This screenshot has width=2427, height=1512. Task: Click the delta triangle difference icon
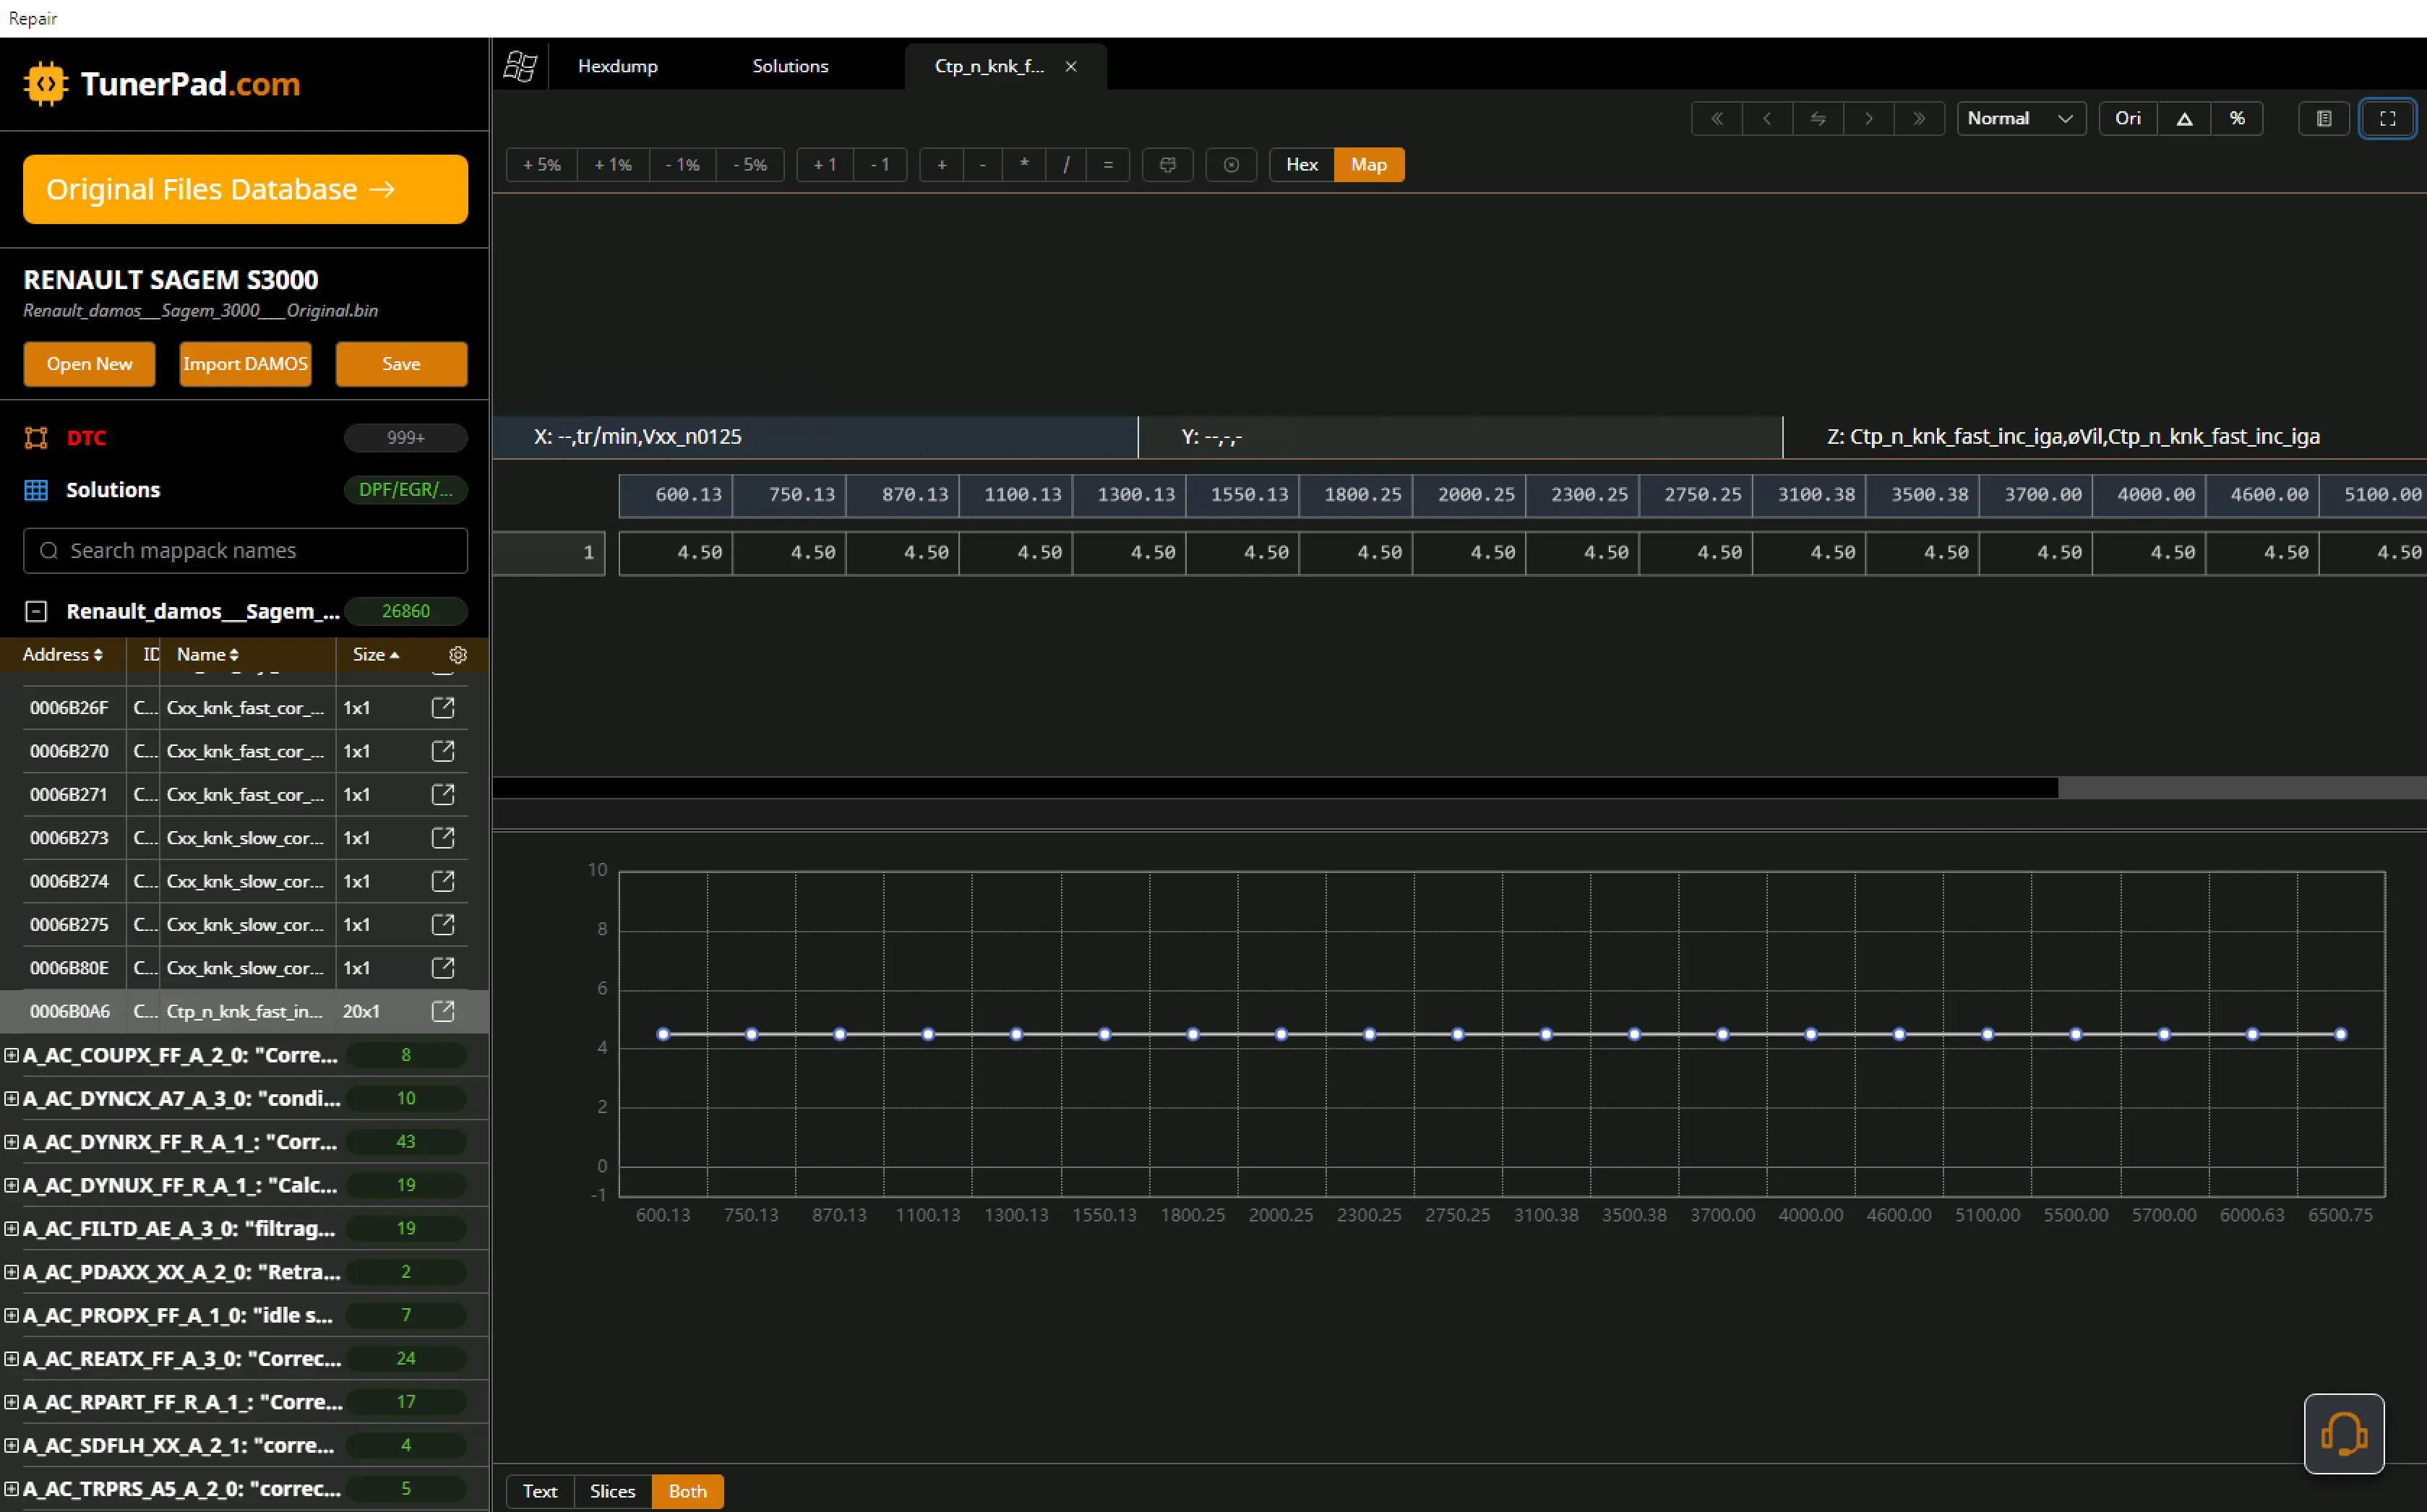[x=2184, y=119]
